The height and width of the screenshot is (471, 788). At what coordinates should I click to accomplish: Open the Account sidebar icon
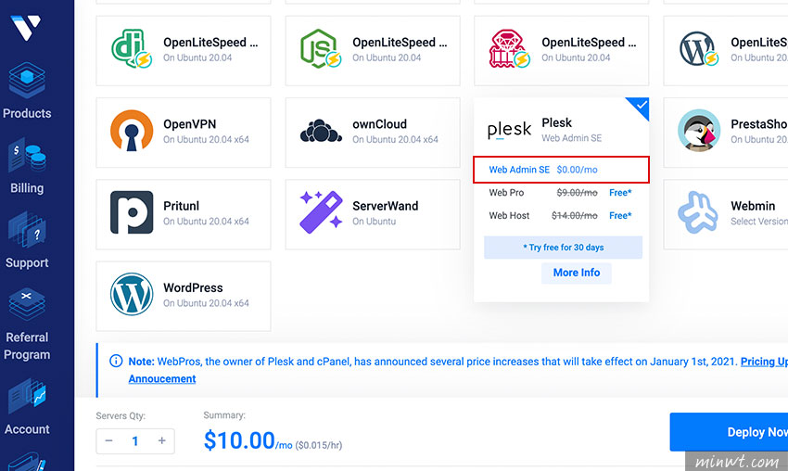click(27, 397)
